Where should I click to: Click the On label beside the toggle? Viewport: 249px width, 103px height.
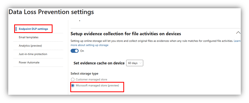pyautogui.click(x=82, y=51)
